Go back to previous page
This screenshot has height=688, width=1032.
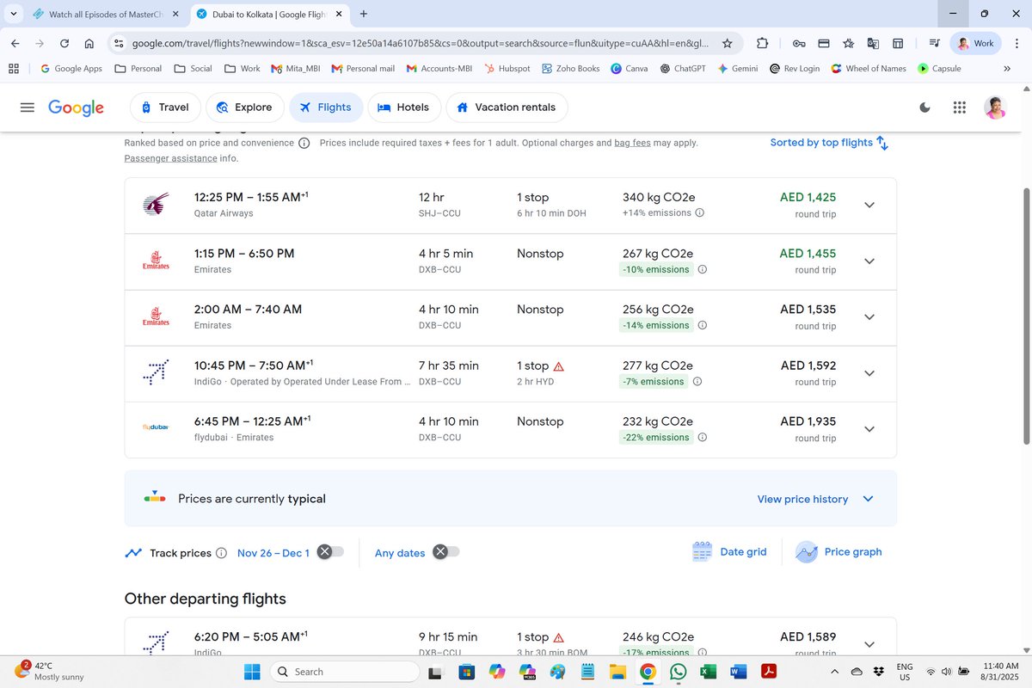coord(15,43)
